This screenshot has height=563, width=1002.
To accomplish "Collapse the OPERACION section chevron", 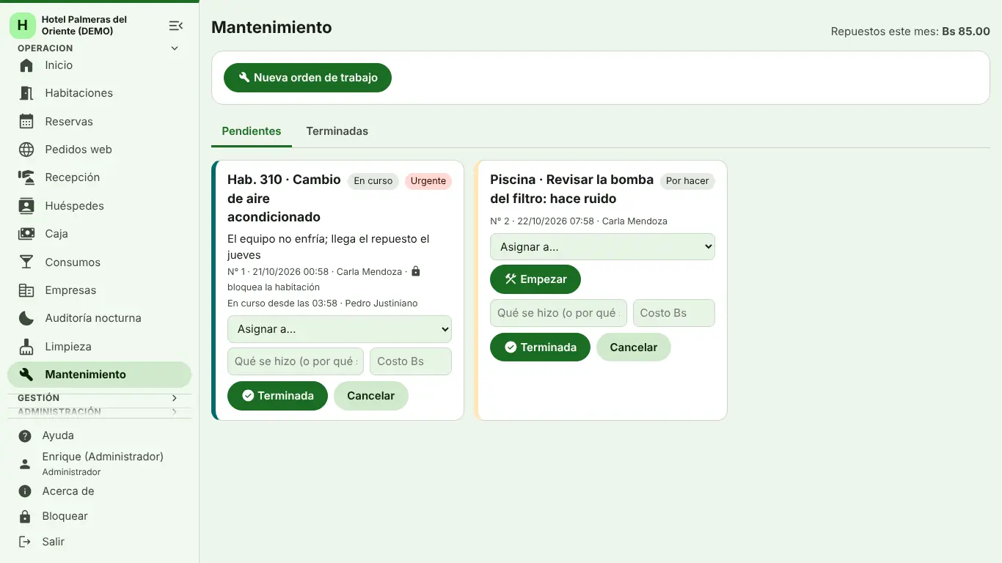I will point(175,48).
